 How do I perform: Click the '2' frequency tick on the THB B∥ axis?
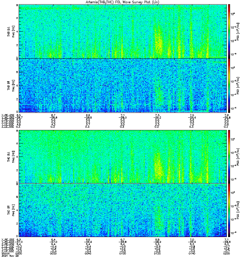tap(17, 99)
